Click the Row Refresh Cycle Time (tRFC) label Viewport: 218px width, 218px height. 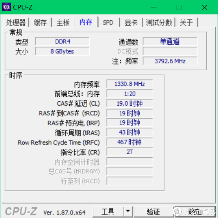pyautogui.click(x=58, y=143)
